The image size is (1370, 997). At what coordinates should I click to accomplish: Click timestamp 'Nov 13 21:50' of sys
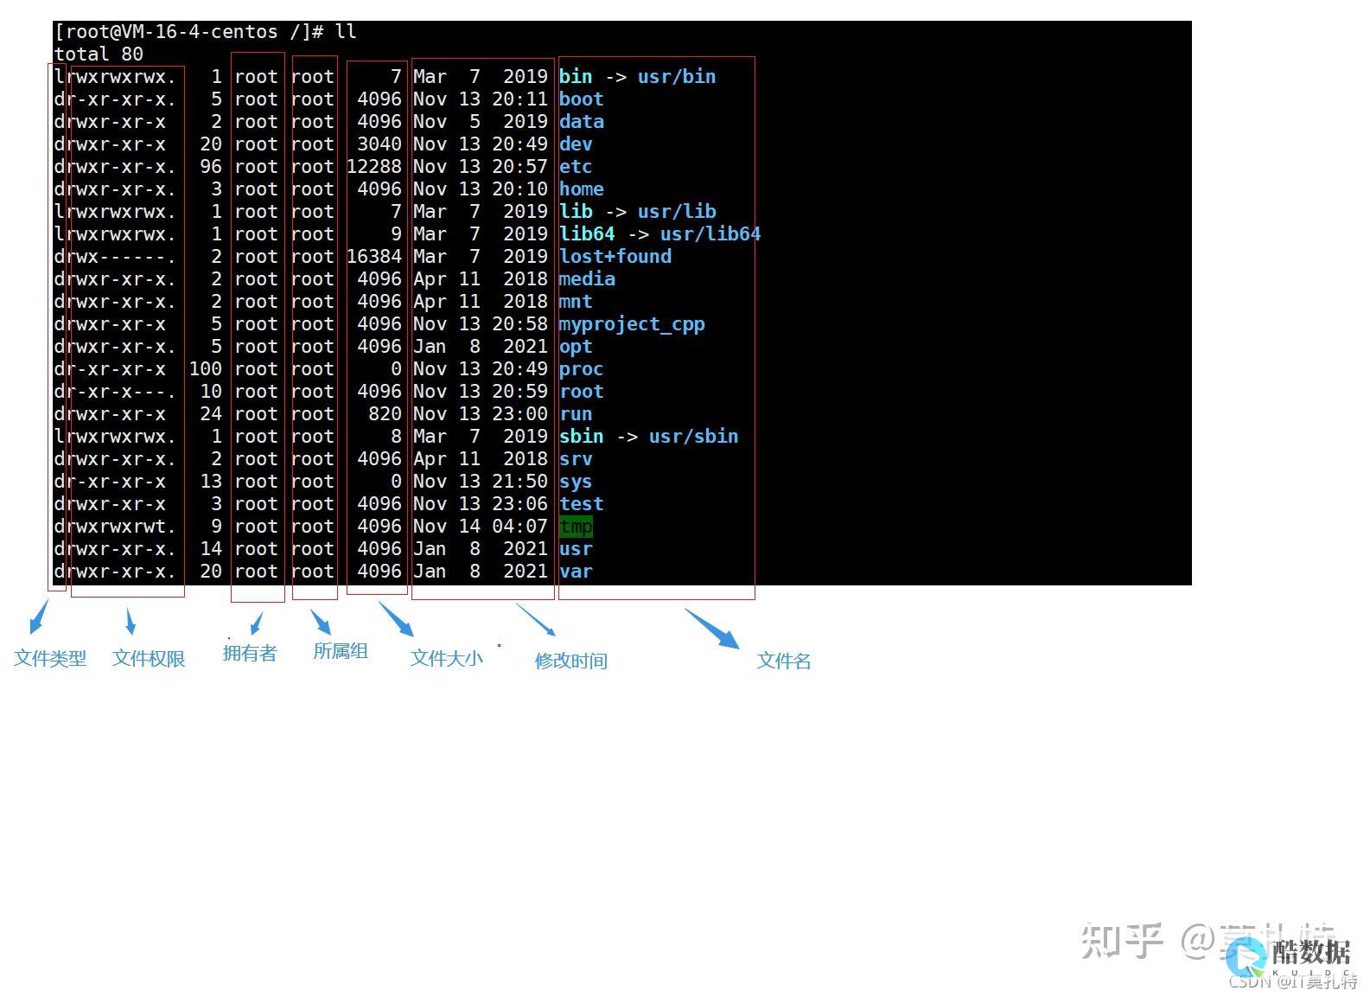pyautogui.click(x=481, y=482)
